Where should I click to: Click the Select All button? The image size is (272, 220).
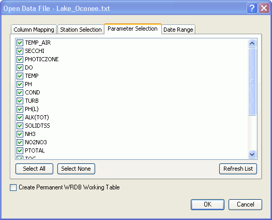click(x=34, y=169)
